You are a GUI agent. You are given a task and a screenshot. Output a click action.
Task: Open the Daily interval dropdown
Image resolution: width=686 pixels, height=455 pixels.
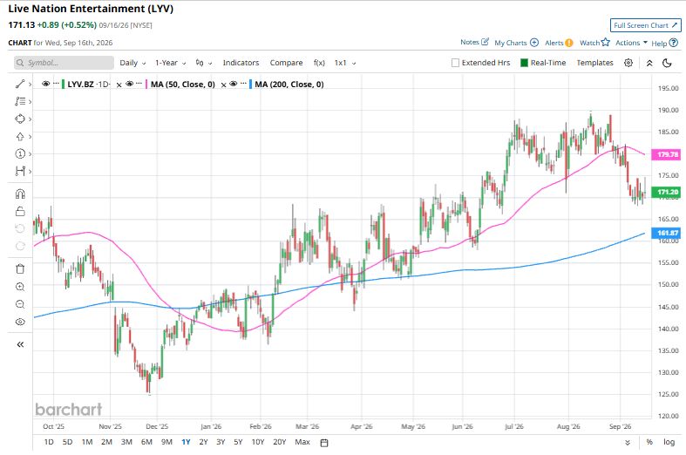pos(132,63)
